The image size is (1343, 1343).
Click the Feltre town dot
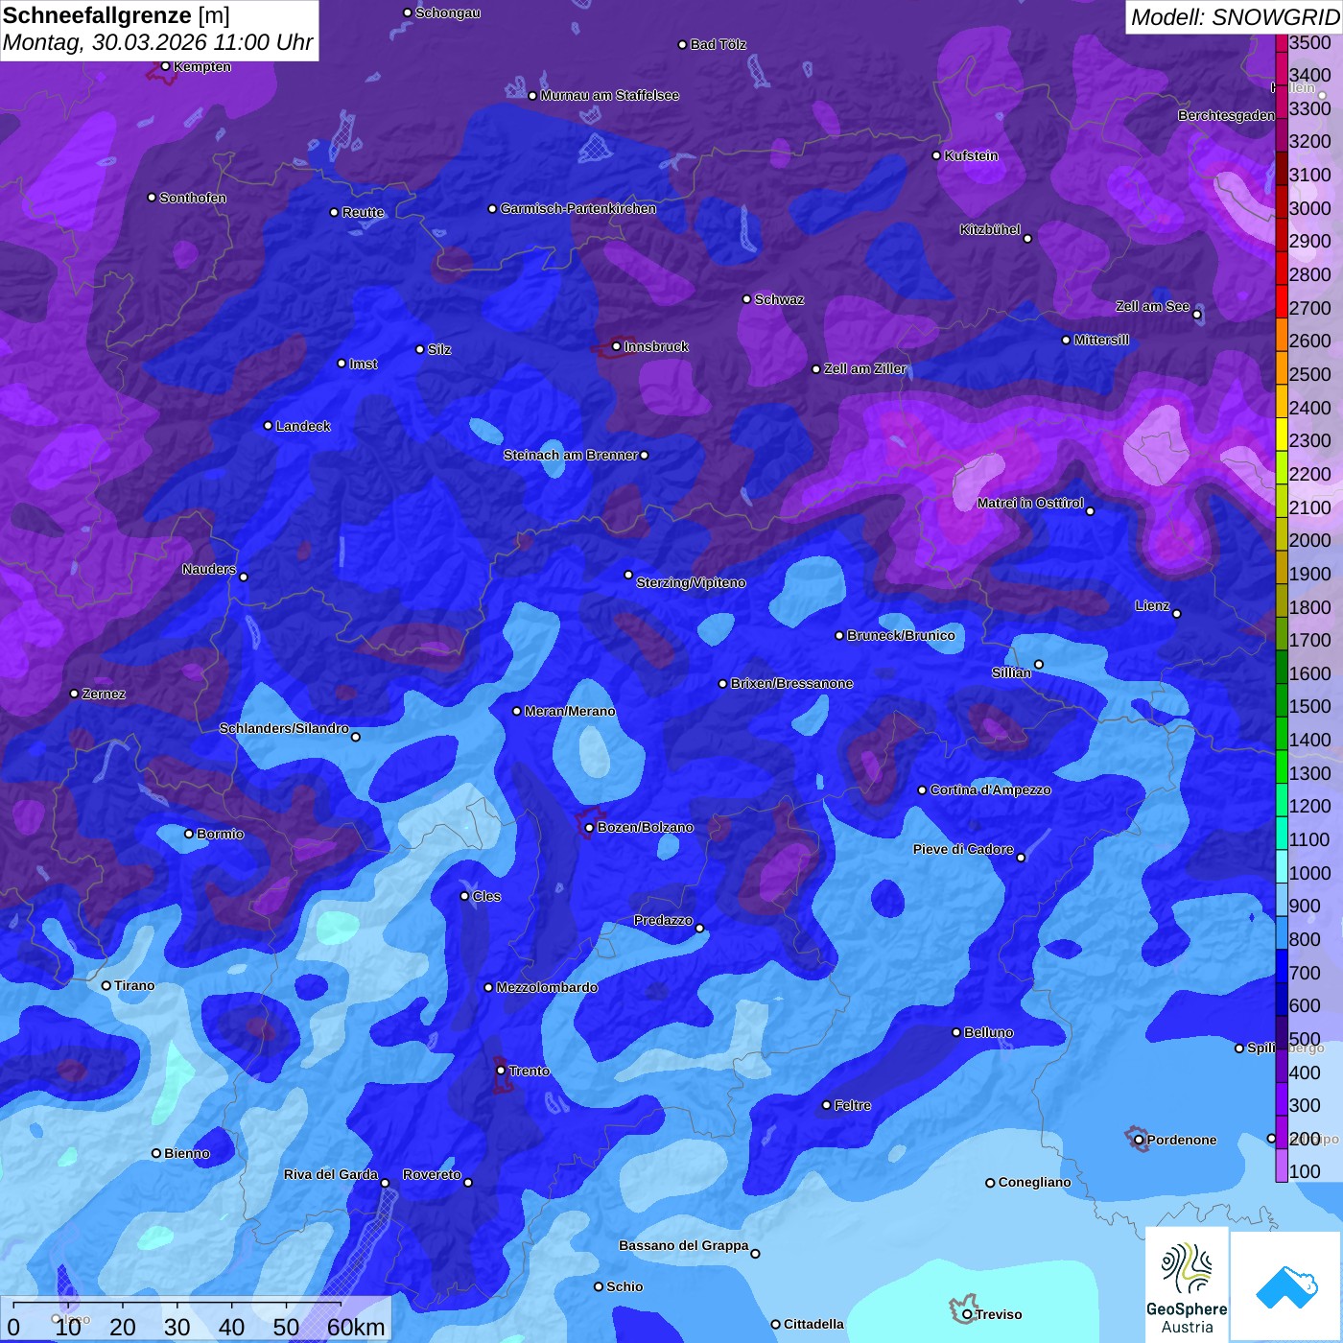click(826, 1105)
